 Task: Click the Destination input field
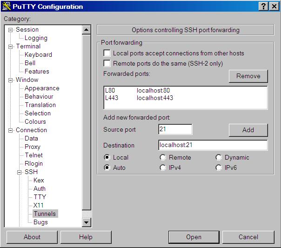click(213, 145)
